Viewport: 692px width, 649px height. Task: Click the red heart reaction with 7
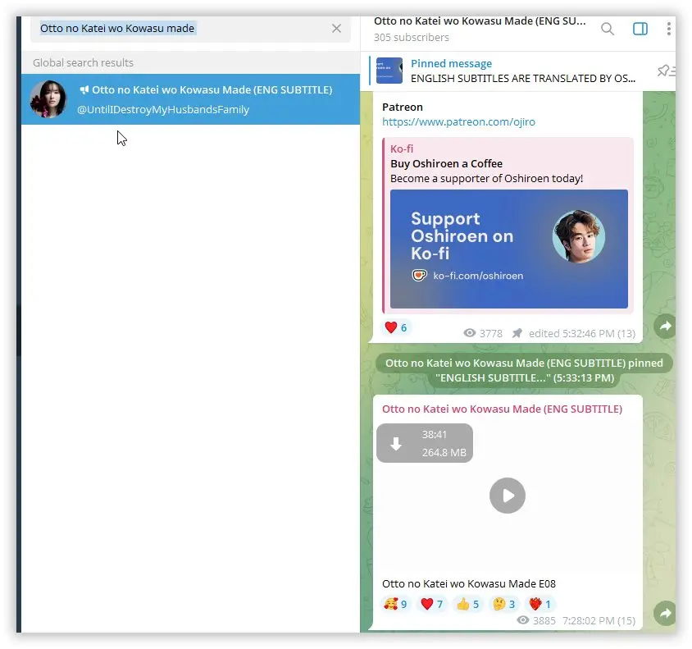point(431,604)
